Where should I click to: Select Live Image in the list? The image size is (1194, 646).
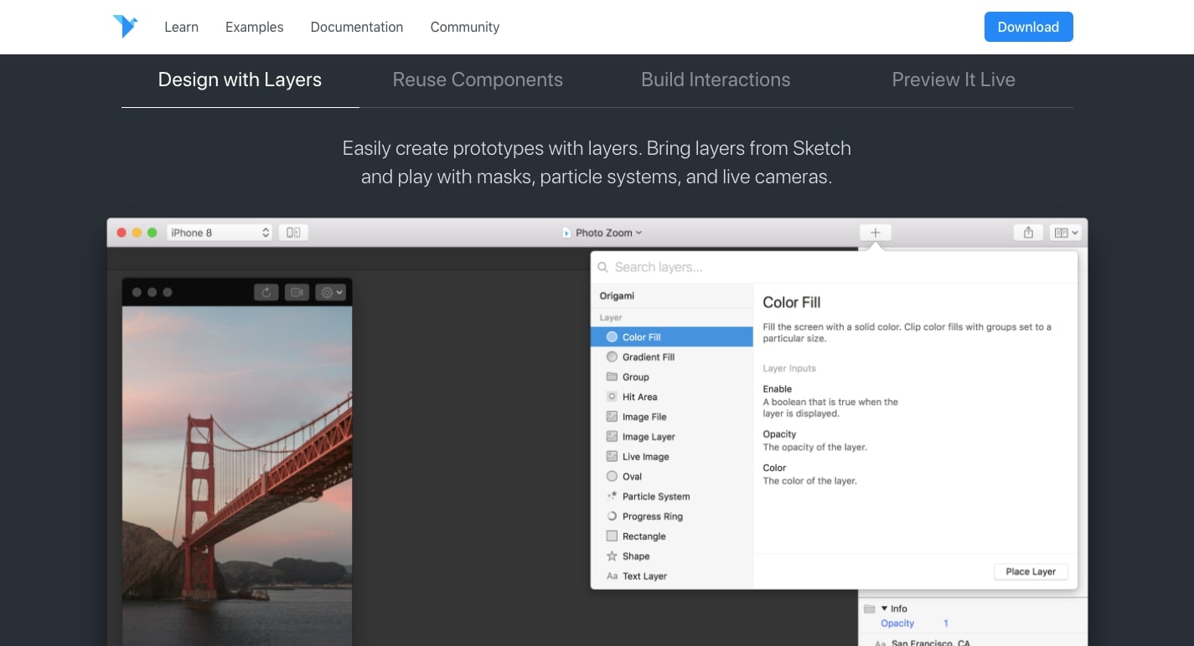pyautogui.click(x=672, y=457)
